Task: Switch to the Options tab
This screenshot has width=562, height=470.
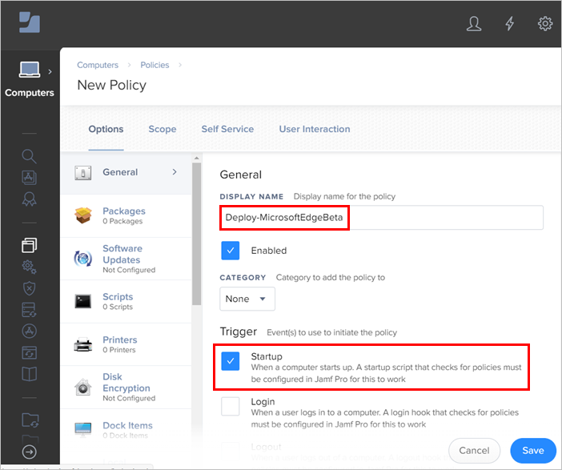Action: (x=106, y=129)
